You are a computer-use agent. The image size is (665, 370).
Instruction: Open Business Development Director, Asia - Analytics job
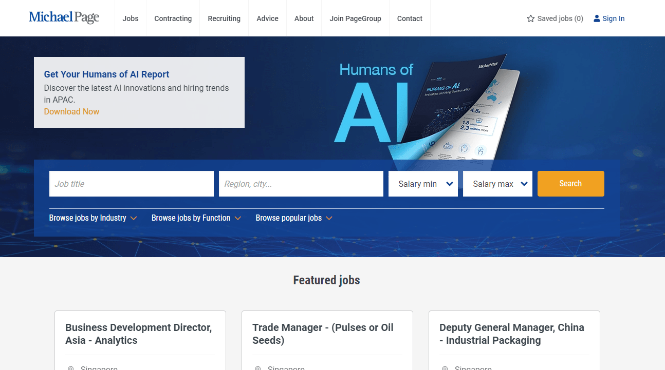pos(139,334)
